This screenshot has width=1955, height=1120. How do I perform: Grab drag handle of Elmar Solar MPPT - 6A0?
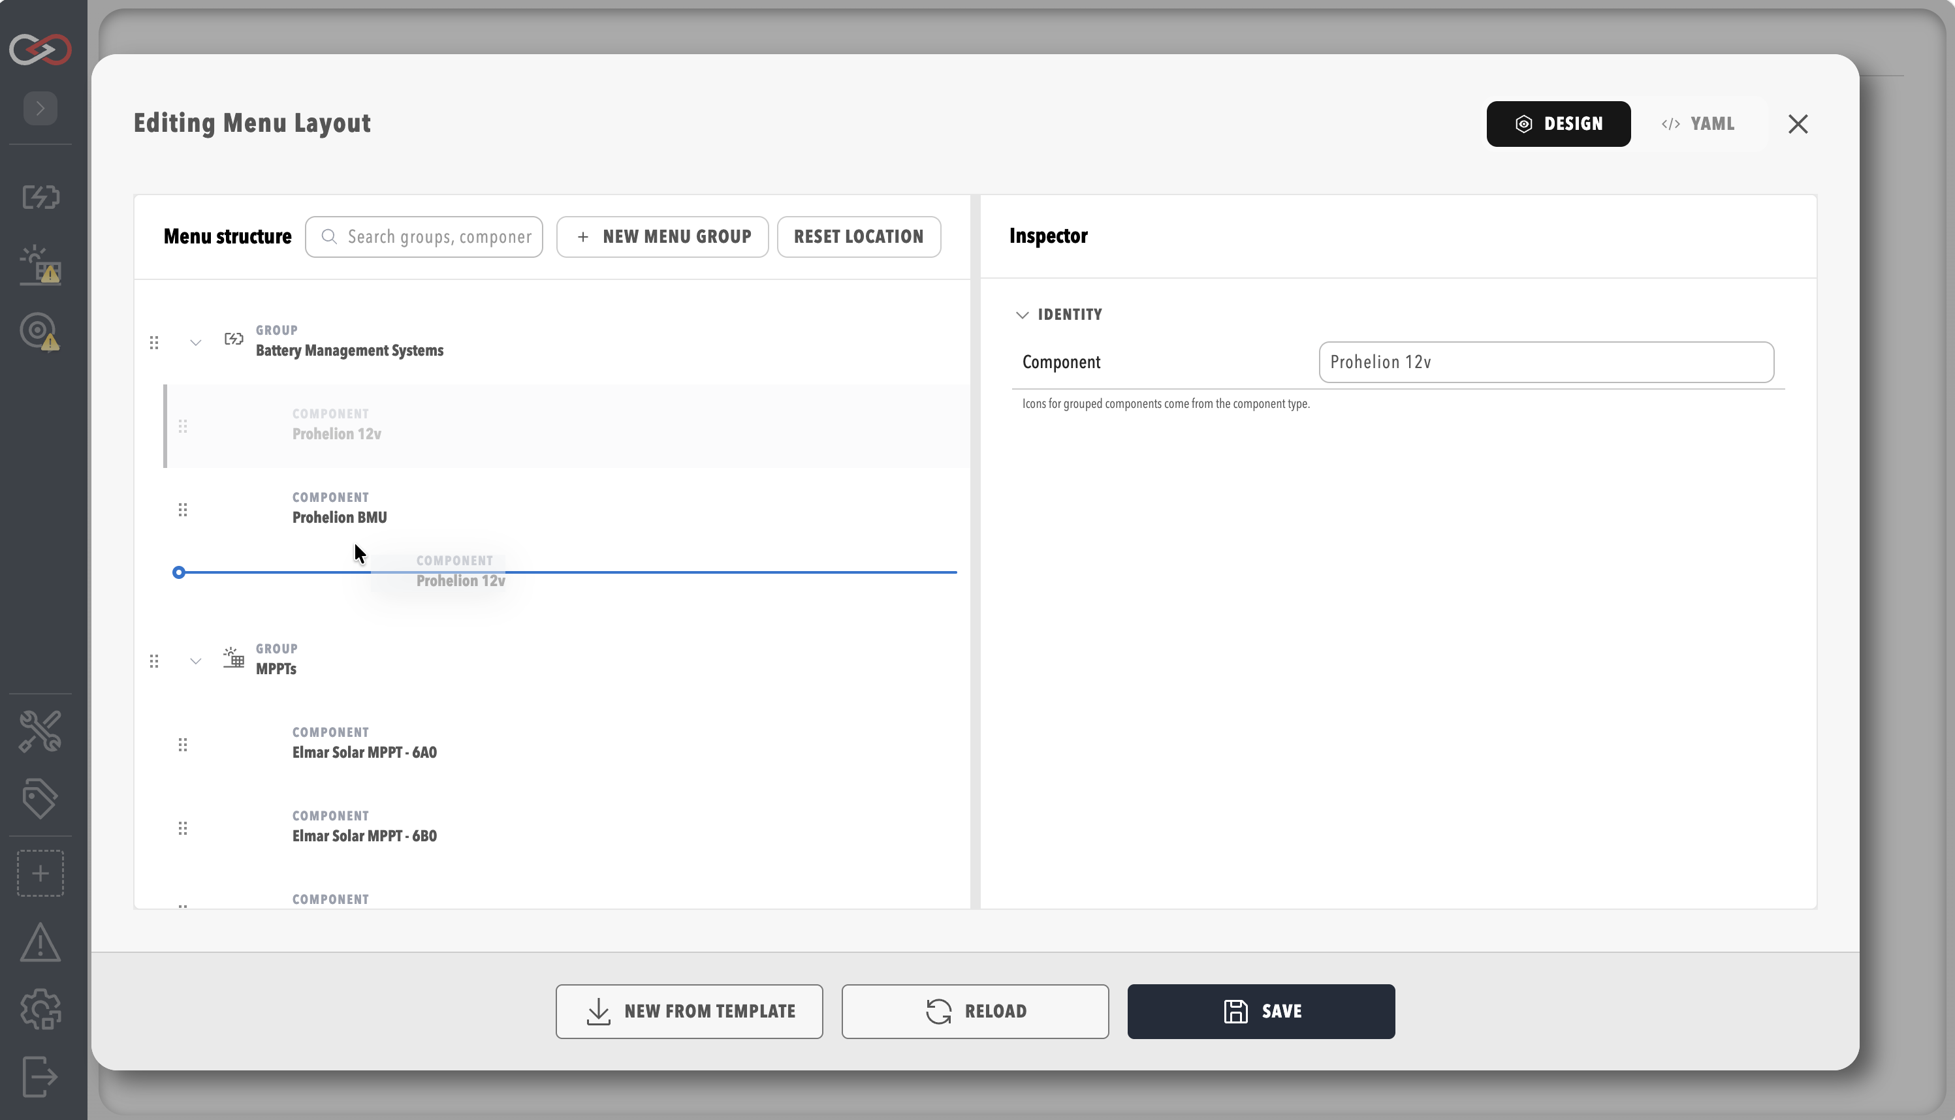[x=182, y=745]
